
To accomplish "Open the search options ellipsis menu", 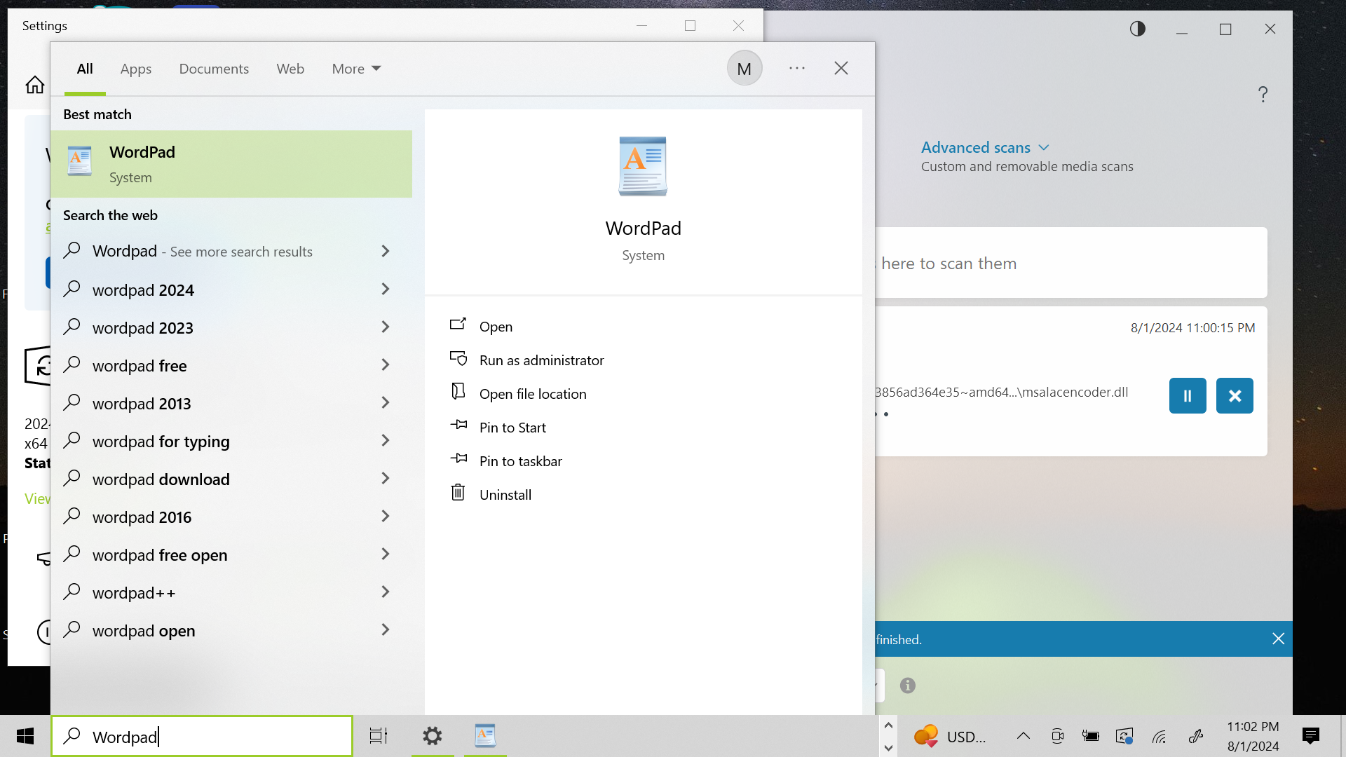I will 797,69.
